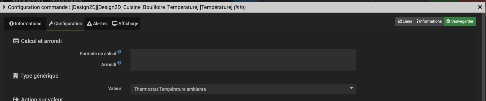
Task: Click the wrench icon on Configuration tab
Action: click(51, 24)
